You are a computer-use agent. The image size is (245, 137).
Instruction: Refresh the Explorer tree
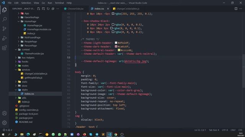(48, 9)
